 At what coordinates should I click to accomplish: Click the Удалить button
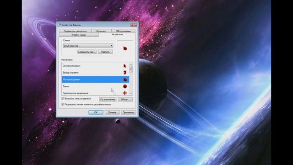tap(105, 52)
